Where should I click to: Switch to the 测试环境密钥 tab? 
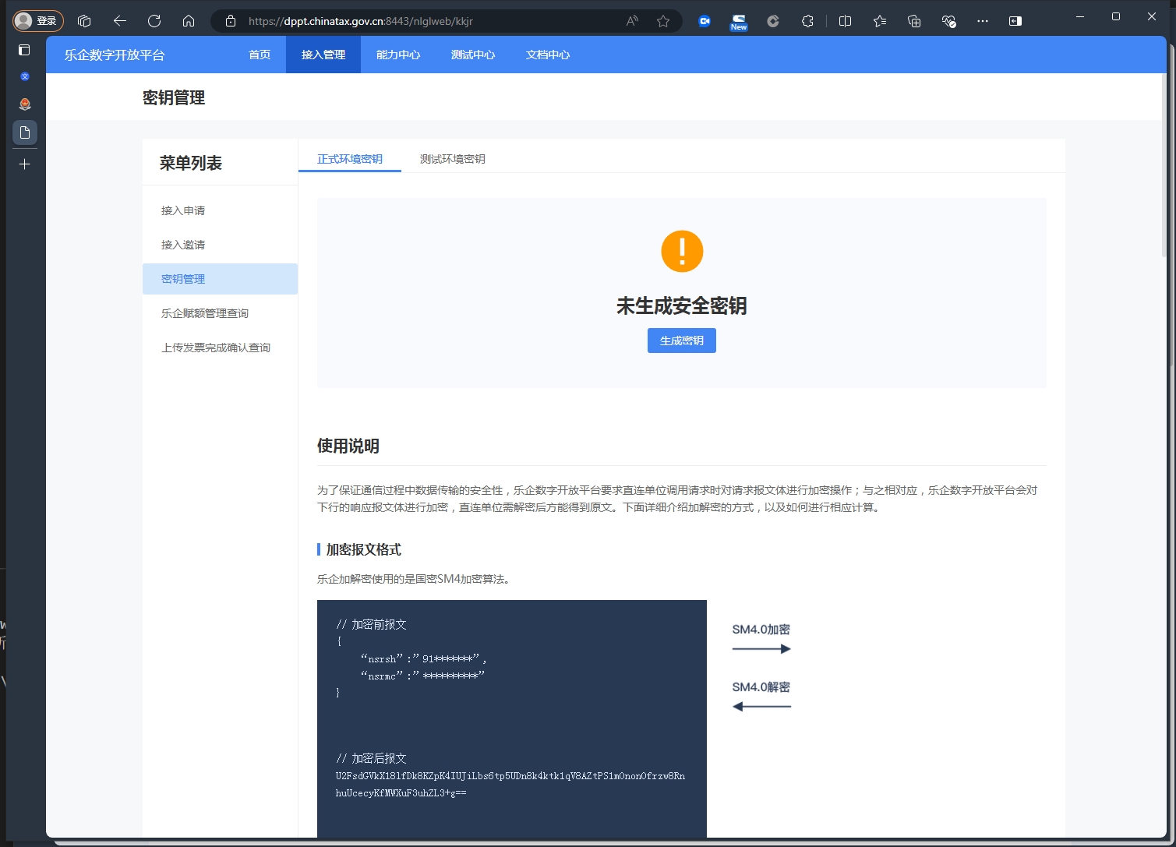pyautogui.click(x=452, y=159)
